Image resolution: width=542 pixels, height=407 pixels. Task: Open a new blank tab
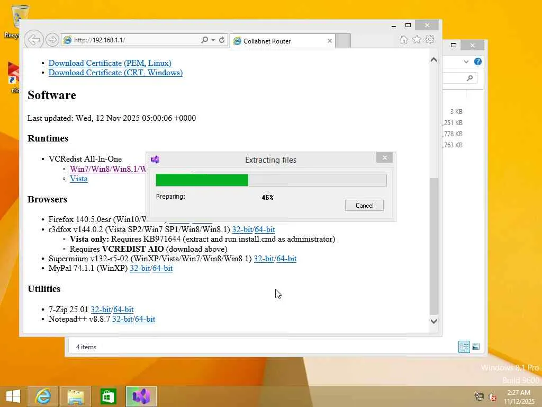[343, 41]
